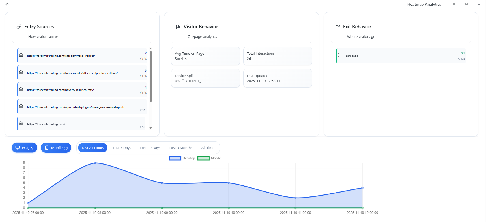
Task: Click the desktop monitor icon in Device Split
Action: coord(200,81)
